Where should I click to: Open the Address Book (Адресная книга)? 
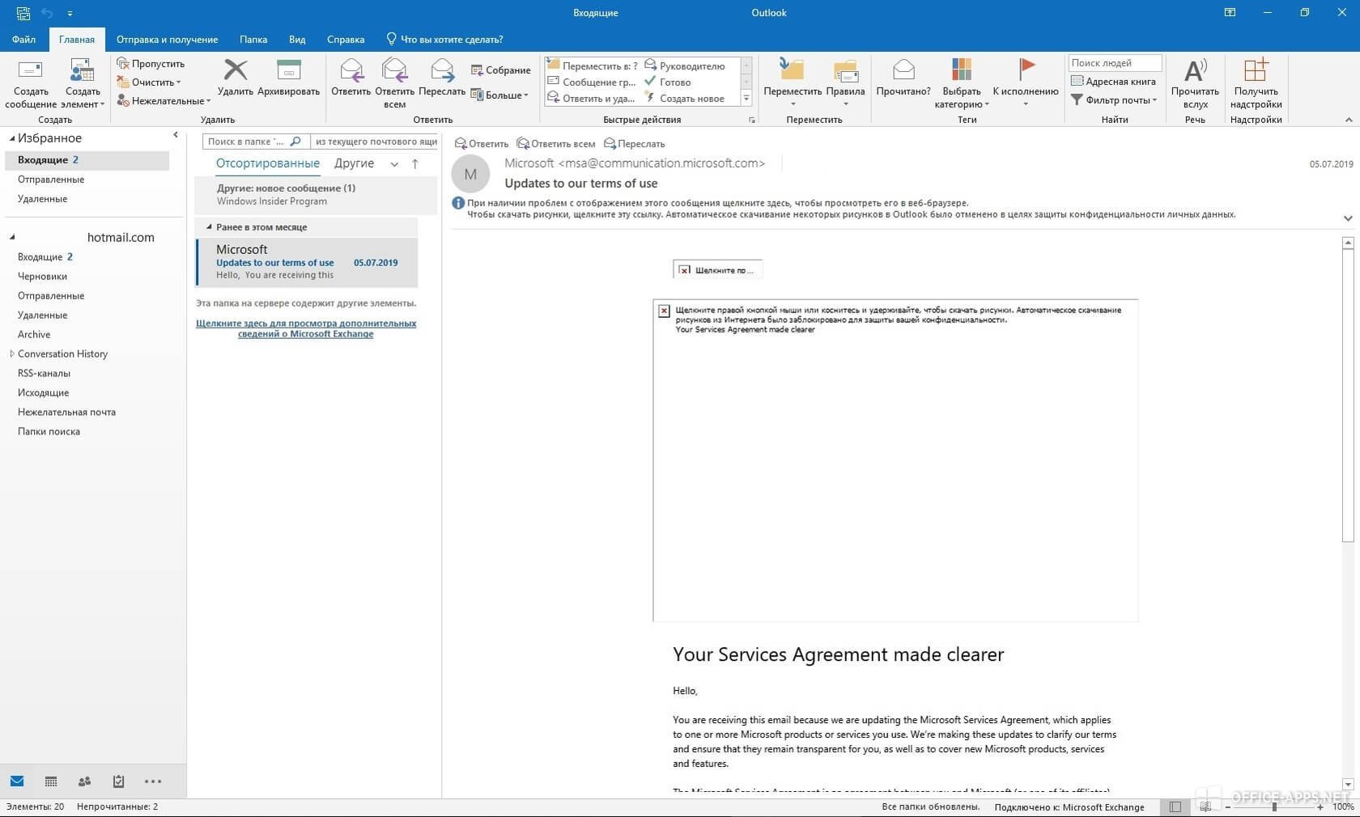1113,81
